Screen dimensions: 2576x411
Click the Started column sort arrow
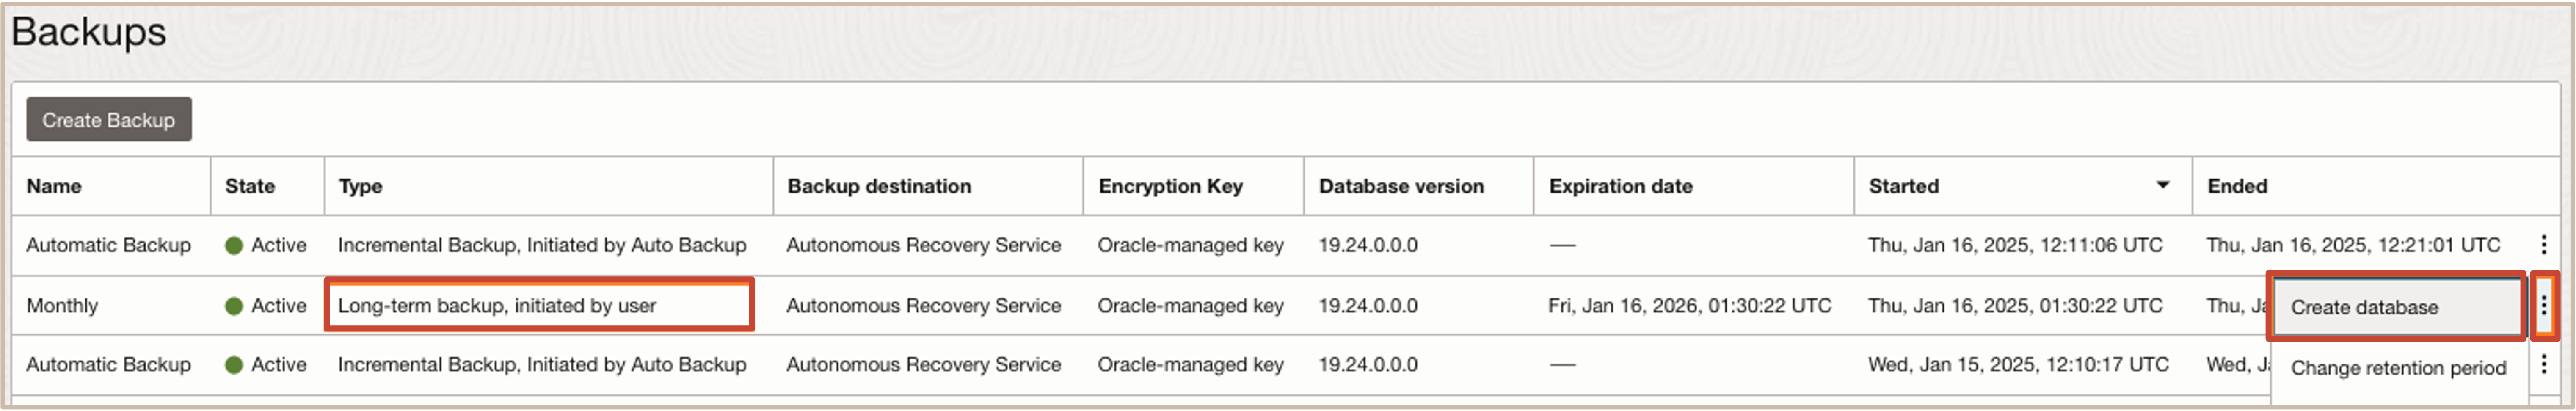coord(2162,185)
